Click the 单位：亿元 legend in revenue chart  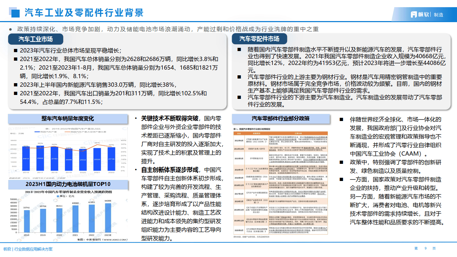(65, 196)
